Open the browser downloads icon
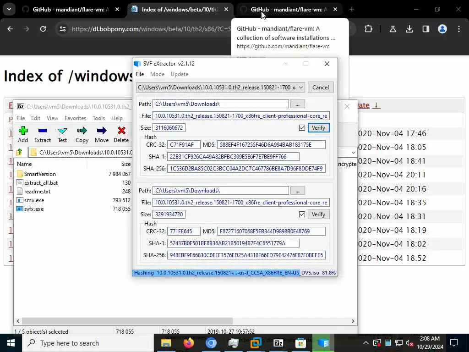469x352 pixels. click(x=409, y=29)
